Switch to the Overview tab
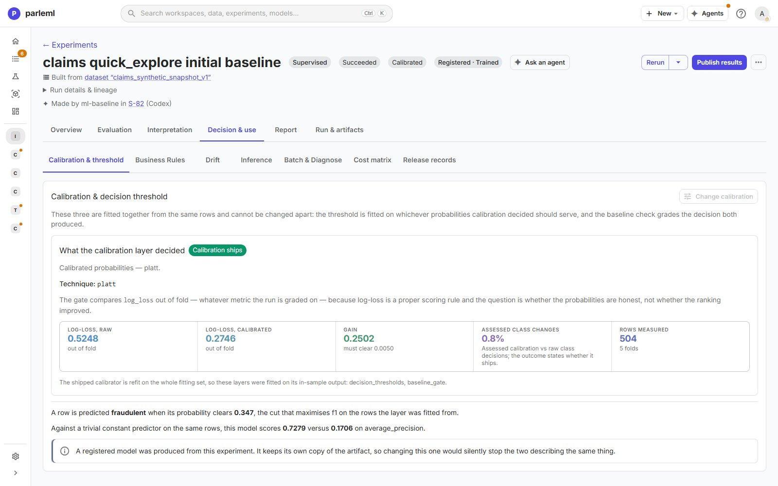 click(x=66, y=130)
